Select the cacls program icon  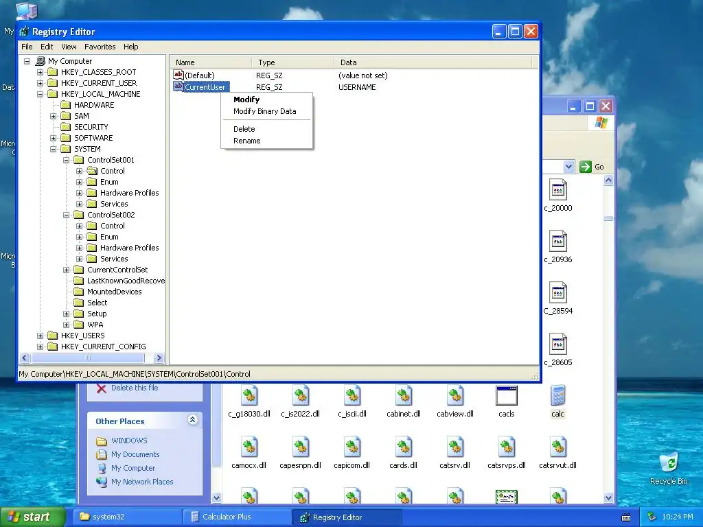coord(507,396)
